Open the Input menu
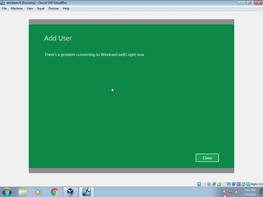Screen dimensions: 263x197 pyautogui.click(x=41, y=8)
